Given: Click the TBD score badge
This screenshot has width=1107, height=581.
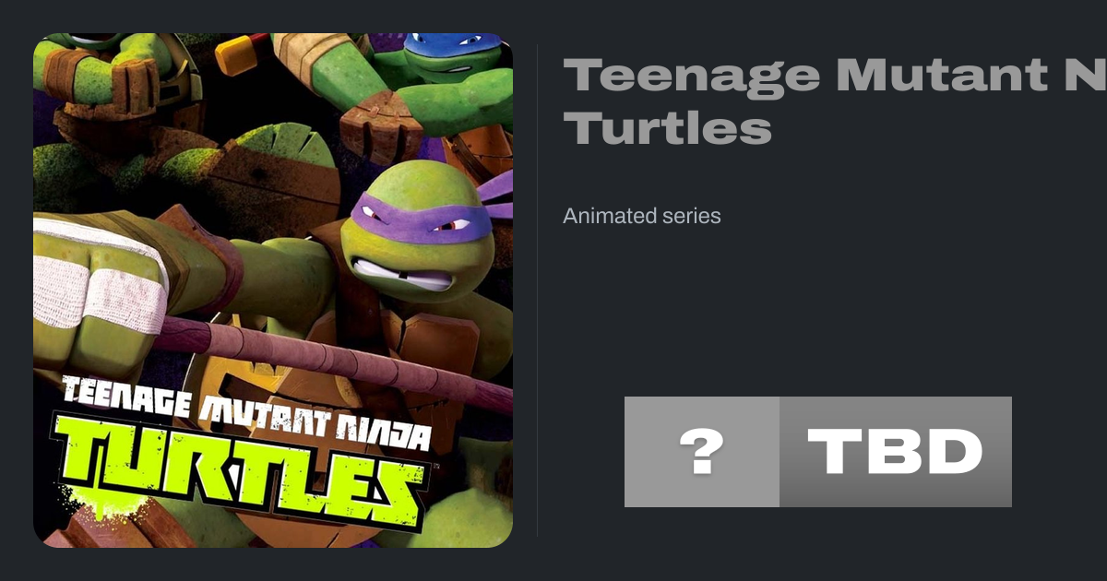Looking at the screenshot, I should (895, 452).
